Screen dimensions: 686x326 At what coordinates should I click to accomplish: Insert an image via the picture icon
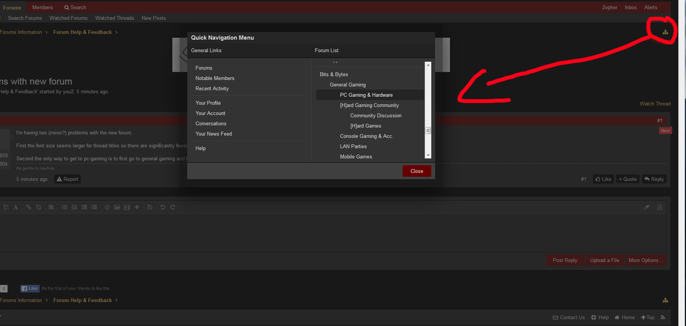(117, 207)
